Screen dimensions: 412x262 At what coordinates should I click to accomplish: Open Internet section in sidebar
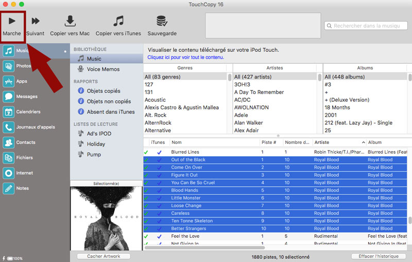point(35,173)
